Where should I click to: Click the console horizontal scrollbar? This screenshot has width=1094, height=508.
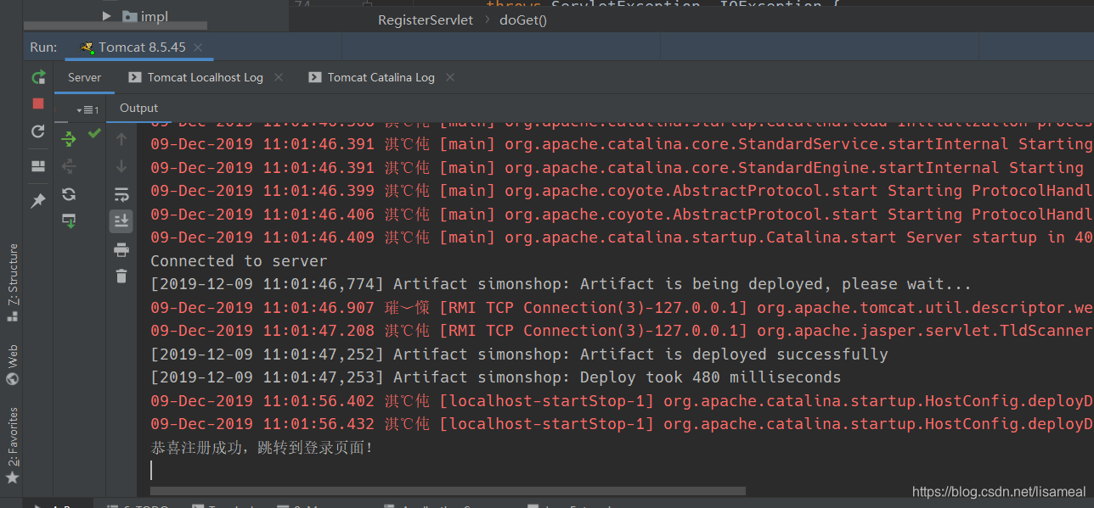[448, 490]
